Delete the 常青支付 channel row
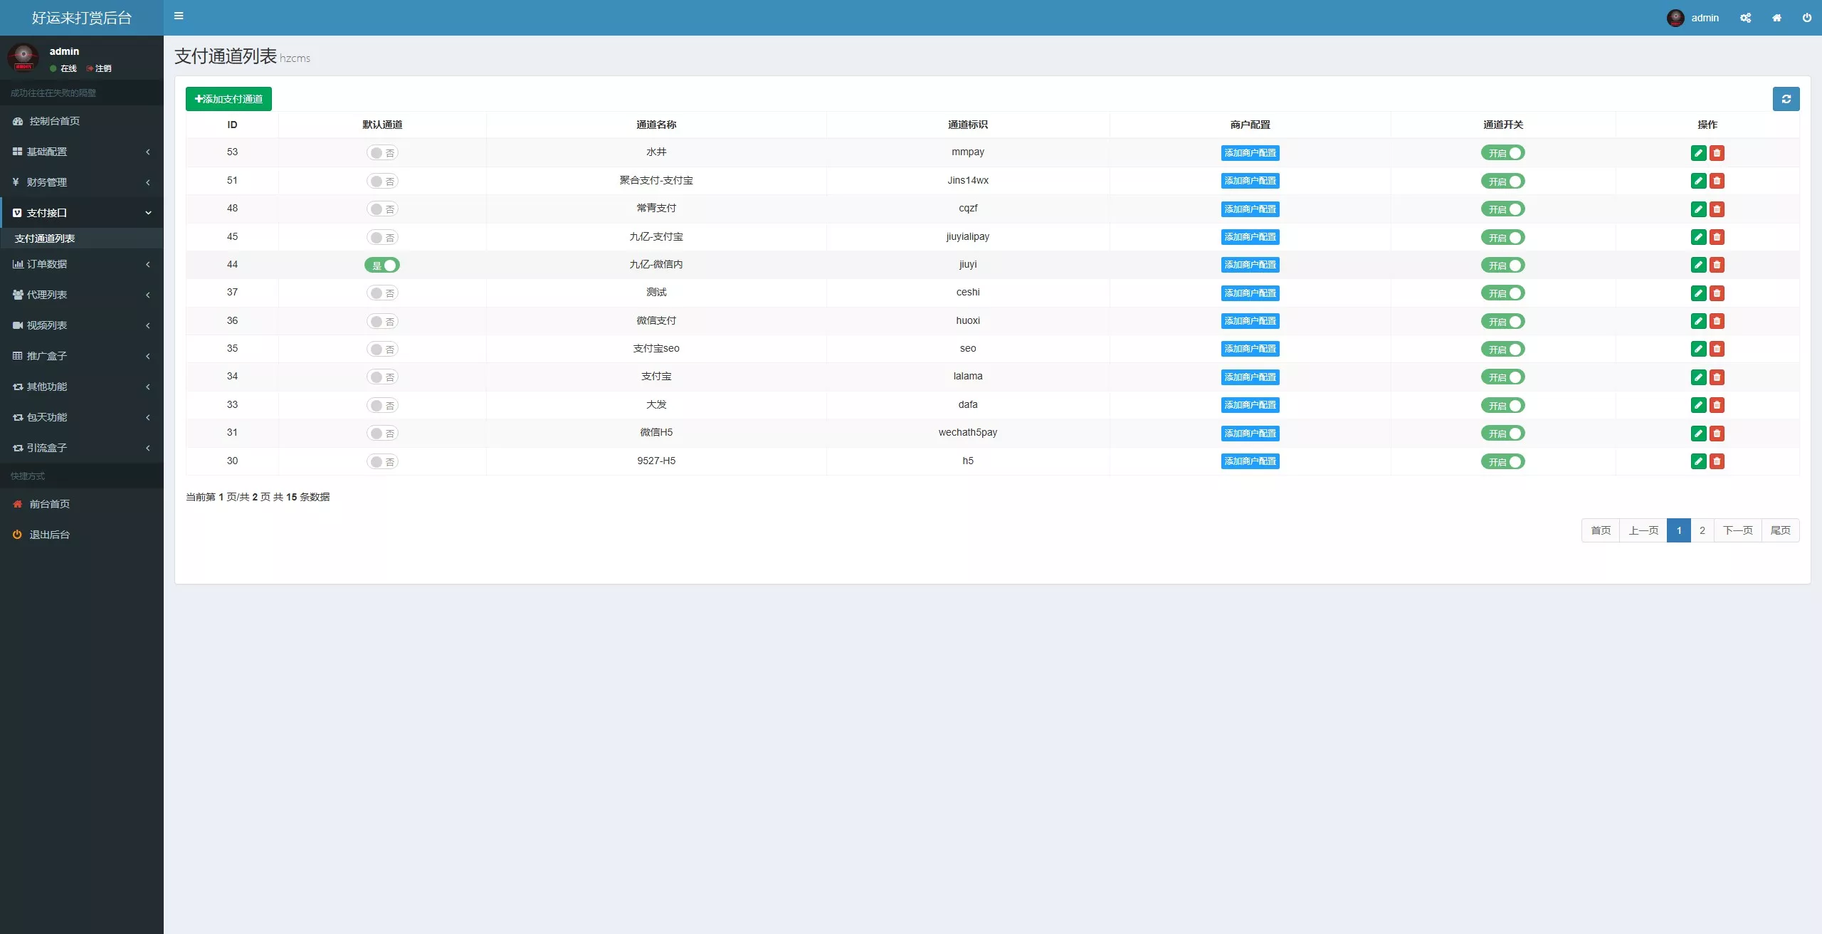 [1717, 209]
